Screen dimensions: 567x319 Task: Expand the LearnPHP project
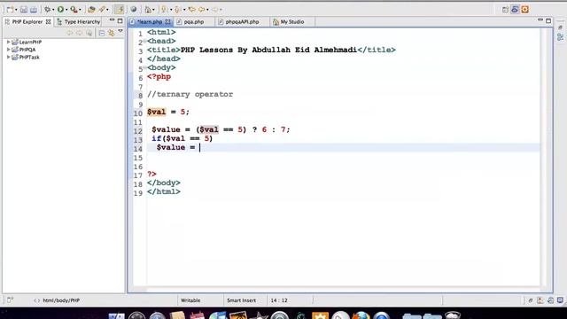point(8,42)
